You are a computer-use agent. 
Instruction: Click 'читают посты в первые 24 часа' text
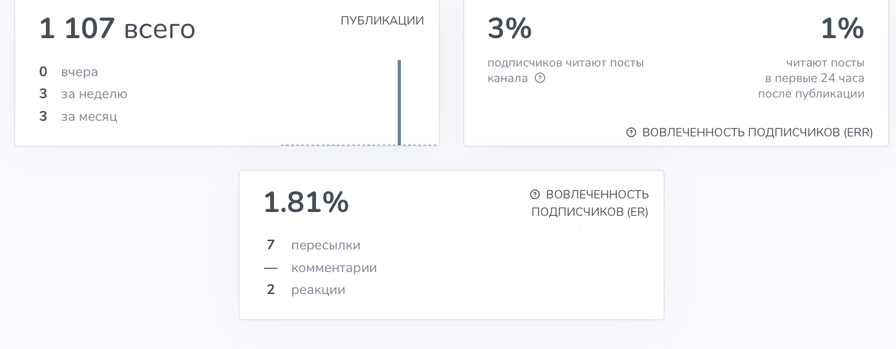pos(811,78)
